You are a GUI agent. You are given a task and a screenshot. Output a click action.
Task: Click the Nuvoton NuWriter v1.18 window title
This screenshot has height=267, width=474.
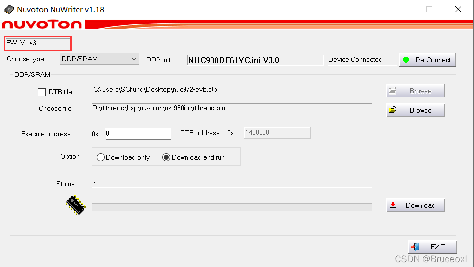(x=60, y=10)
